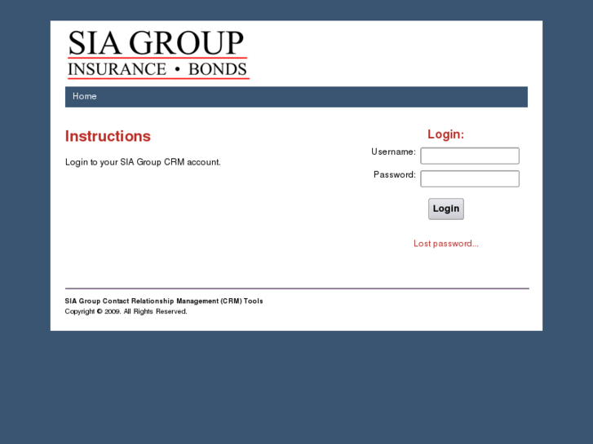Click the 'SIA Group Contact Relationship Management (CRM) Tools' footer text
Screen dimensions: 593x444
click(x=164, y=301)
